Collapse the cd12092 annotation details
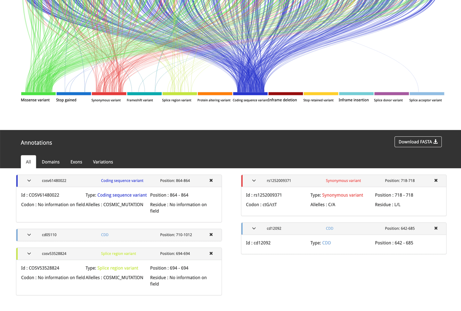 pyautogui.click(x=254, y=228)
